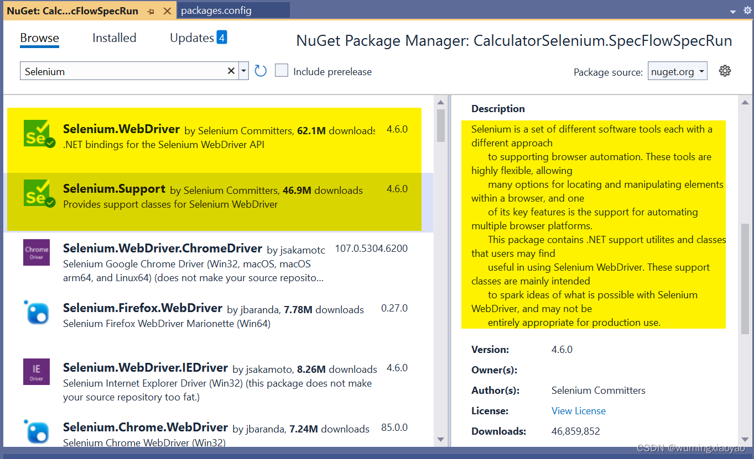Select the Selenium.Firefox.WebDriver package
This screenshot has height=459, width=754.
click(218, 321)
